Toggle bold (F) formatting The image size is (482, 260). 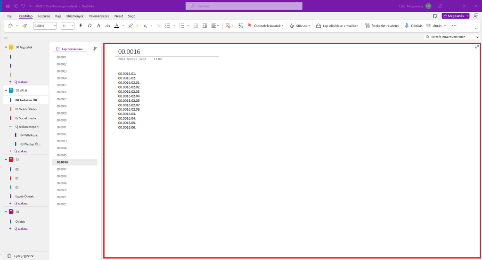81,26
